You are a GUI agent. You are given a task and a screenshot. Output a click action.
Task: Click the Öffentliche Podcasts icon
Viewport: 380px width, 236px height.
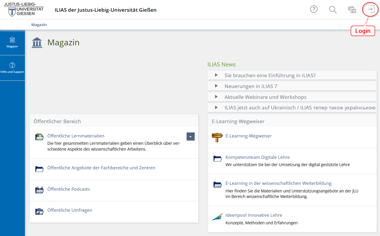point(39,190)
